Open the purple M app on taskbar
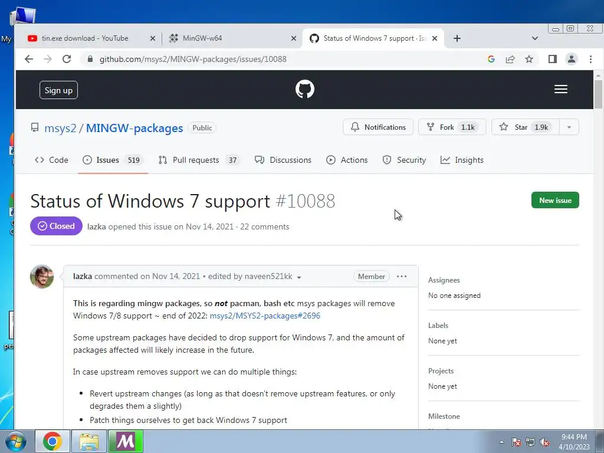 click(126, 441)
